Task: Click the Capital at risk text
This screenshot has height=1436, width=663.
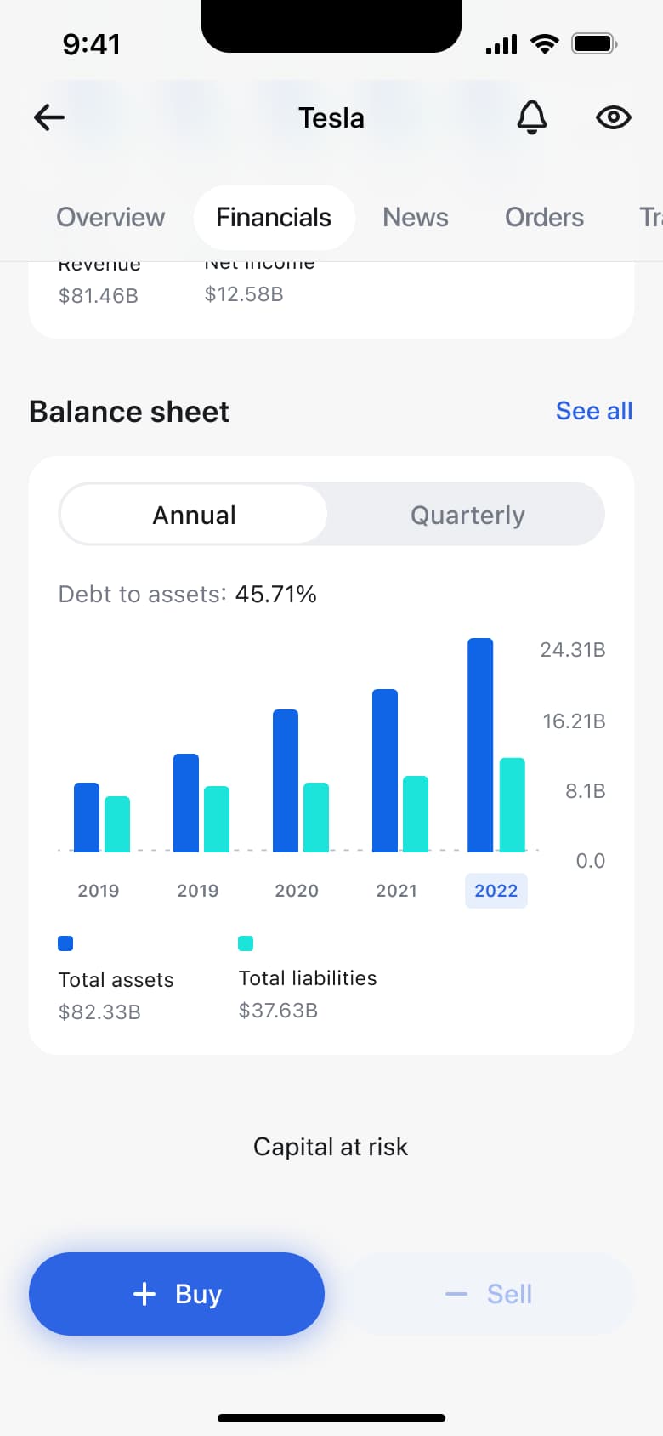Action: pos(331,1147)
